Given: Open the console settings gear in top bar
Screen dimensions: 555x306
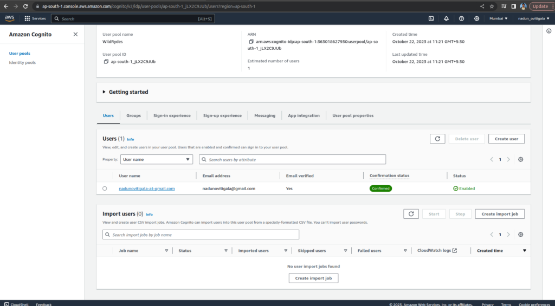Looking at the screenshot, I should tap(477, 18).
